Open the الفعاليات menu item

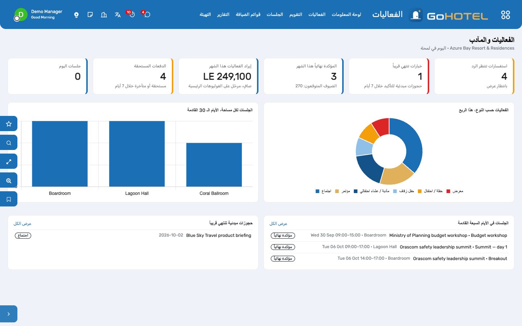(317, 14)
